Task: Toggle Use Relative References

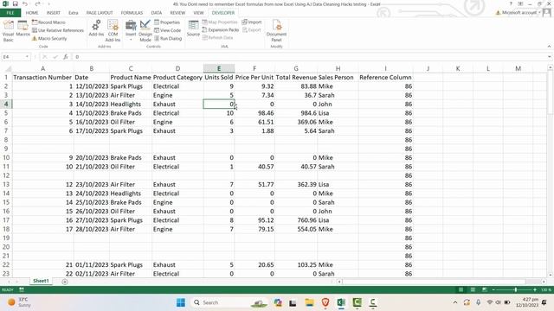Action: pos(58,30)
